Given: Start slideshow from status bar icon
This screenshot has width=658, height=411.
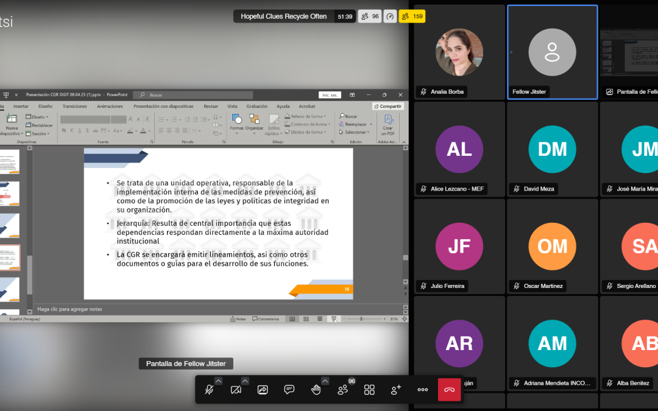Looking at the screenshot, I should pos(334,319).
